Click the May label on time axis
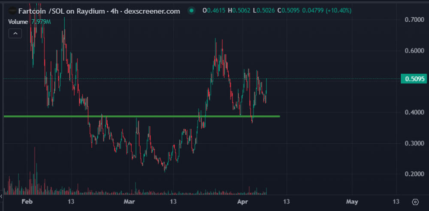Viewport: 429px width, 211px height. [352, 202]
